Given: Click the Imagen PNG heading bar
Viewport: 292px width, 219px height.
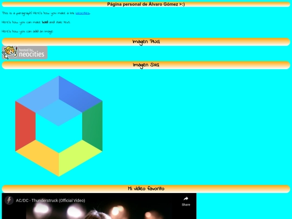Looking at the screenshot, I should 146,42.
